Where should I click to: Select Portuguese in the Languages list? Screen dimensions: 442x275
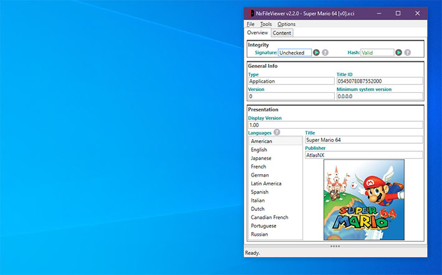275,226
